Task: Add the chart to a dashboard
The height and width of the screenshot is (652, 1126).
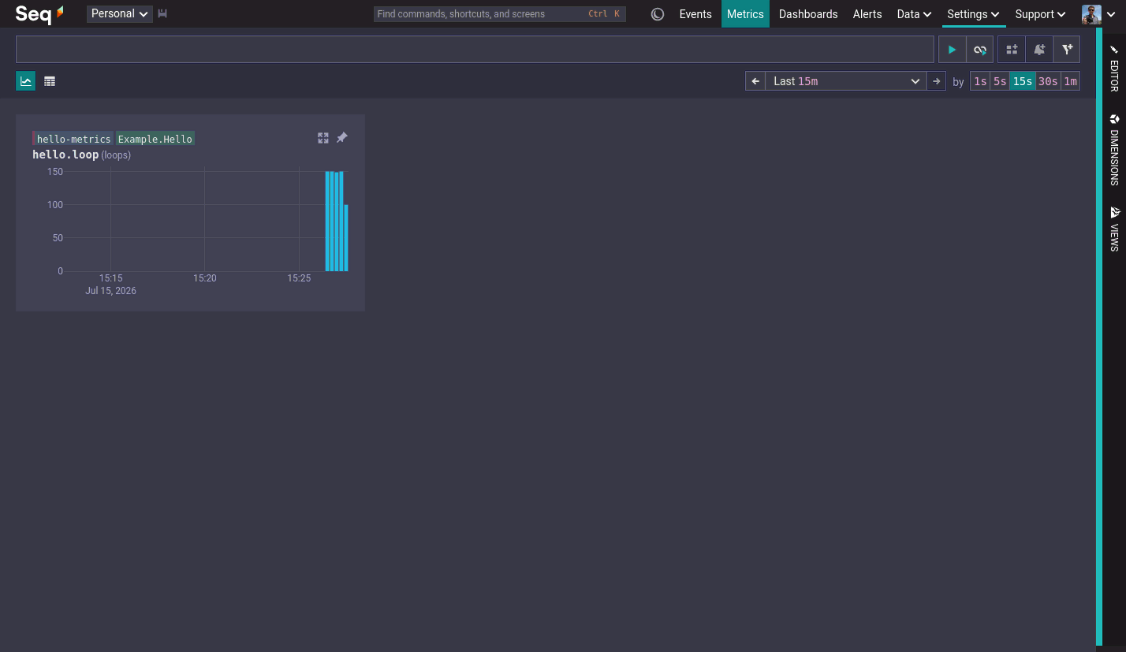Action: pyautogui.click(x=1012, y=50)
